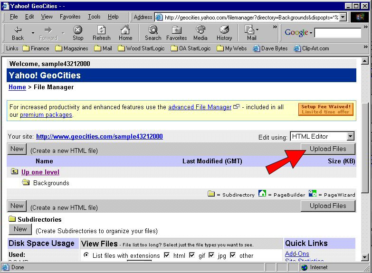The image size is (372, 273).
Task: Open the premium packages link
Action: 46,115
